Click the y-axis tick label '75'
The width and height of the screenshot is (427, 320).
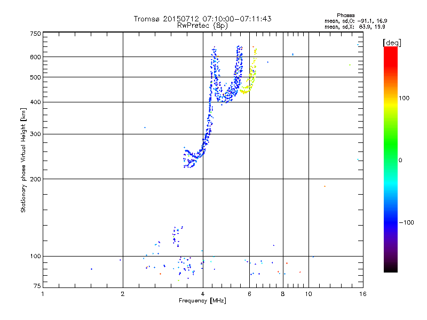pyautogui.click(x=37, y=286)
